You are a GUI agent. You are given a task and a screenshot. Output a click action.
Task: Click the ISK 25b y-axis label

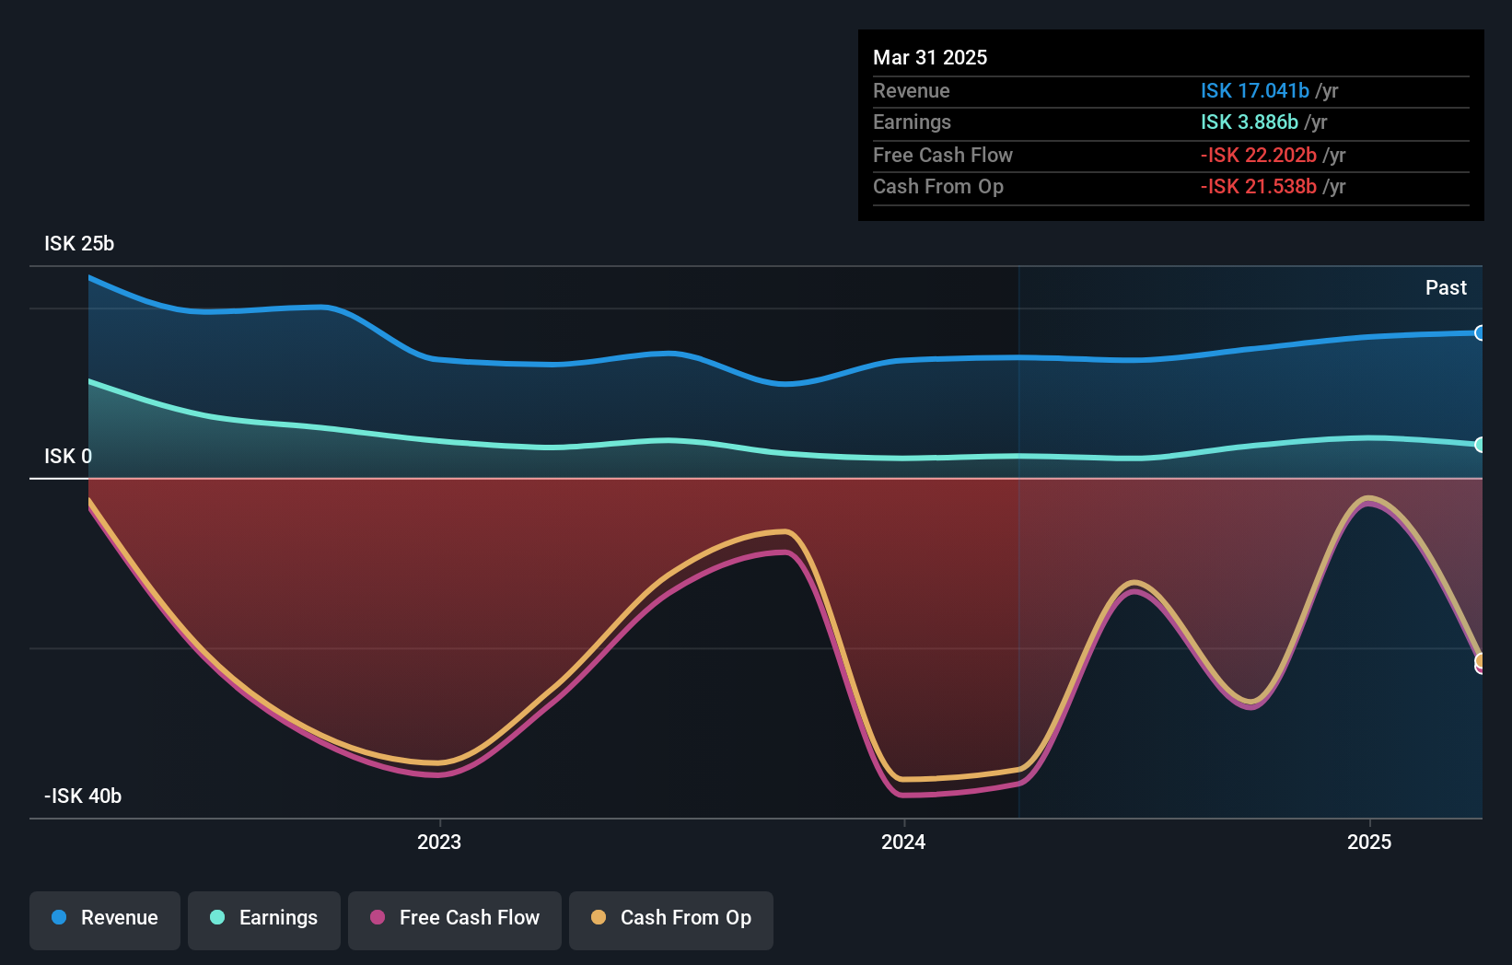(79, 243)
